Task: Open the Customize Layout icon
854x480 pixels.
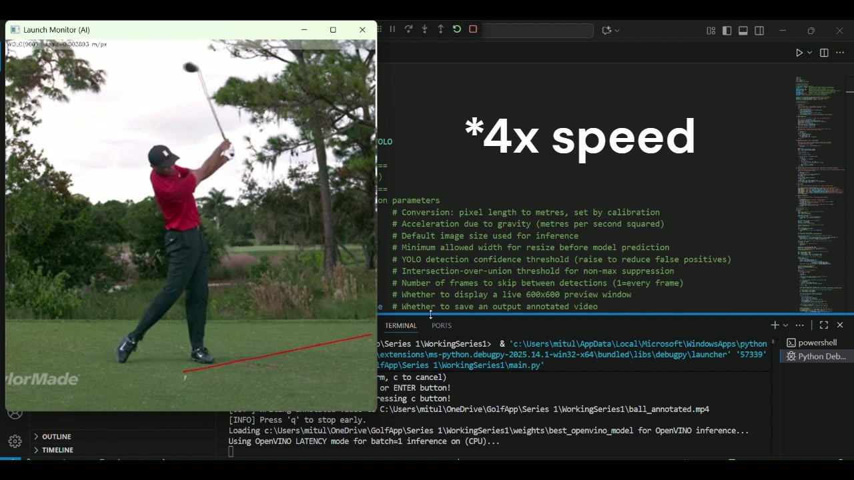Action: pos(711,31)
